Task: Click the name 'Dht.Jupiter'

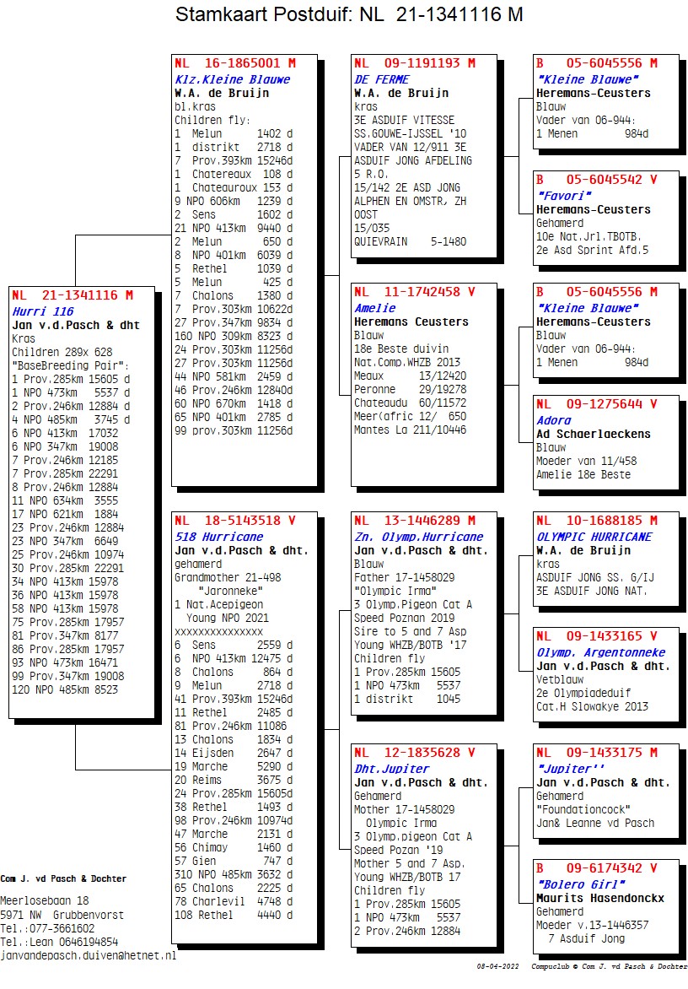Action: coord(391,769)
